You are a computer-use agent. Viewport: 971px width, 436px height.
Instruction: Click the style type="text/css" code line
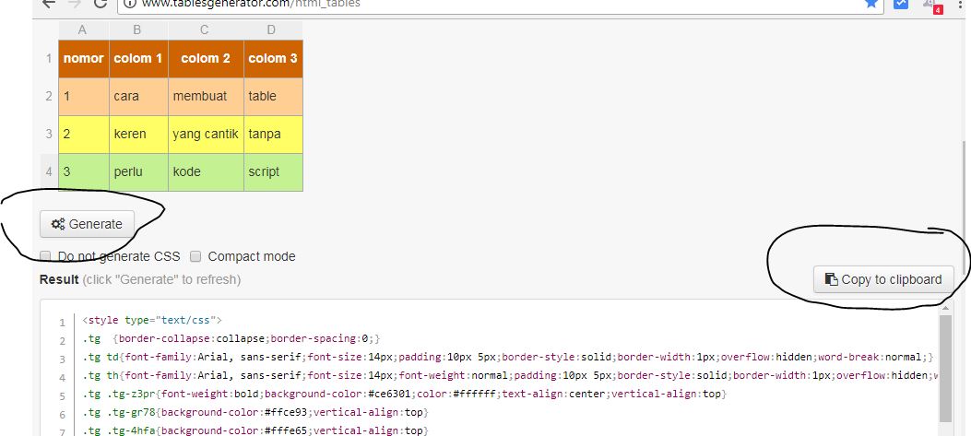tap(152, 321)
